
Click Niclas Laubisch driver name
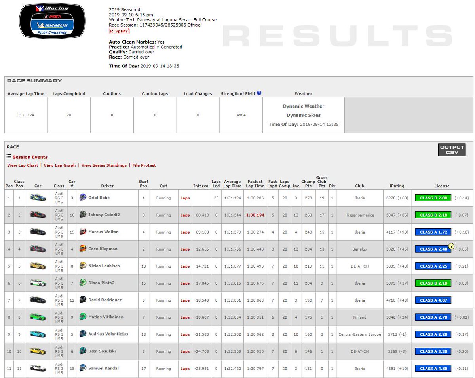click(104, 266)
